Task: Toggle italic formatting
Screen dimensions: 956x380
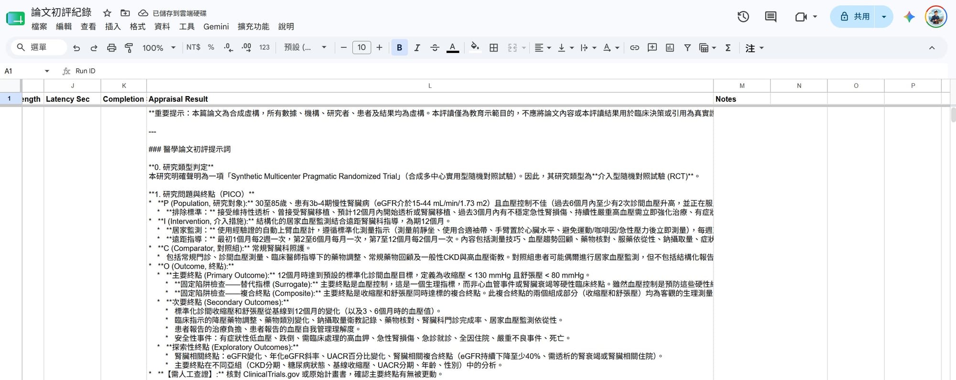Action: click(x=417, y=47)
